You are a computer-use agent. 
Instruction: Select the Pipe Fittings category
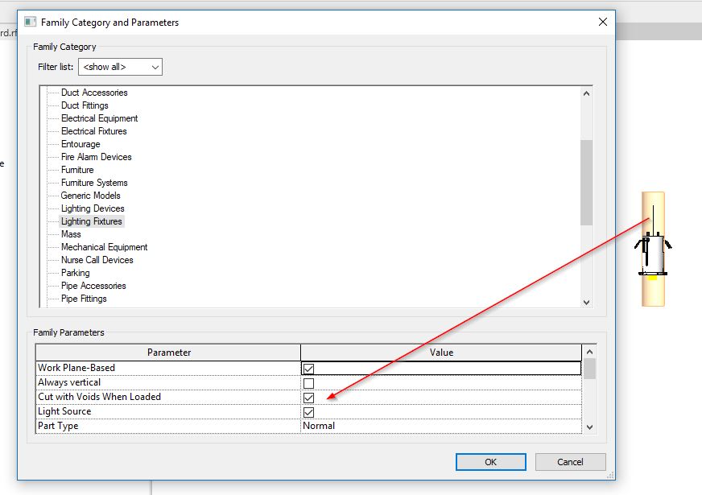pos(84,298)
